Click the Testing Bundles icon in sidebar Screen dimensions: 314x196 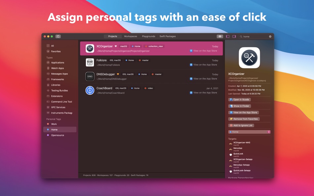(48, 91)
